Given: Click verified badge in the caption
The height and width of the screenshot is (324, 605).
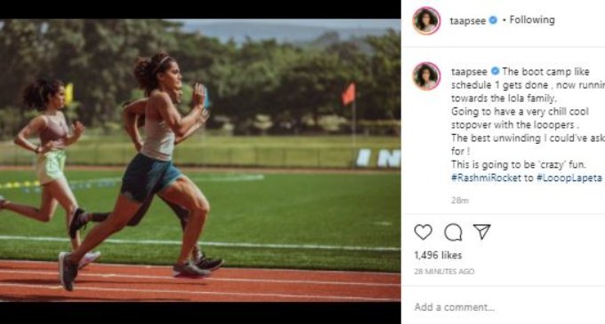Looking at the screenshot, I should pos(495,72).
